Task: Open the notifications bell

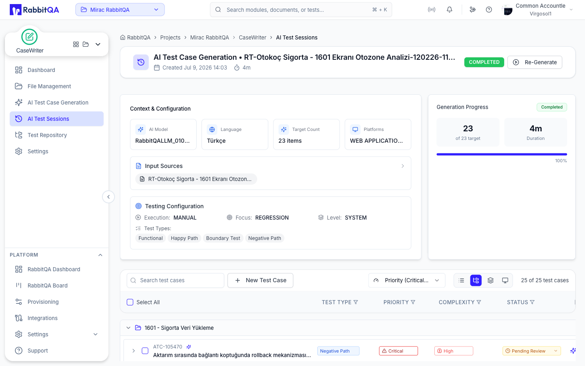Action: tap(449, 10)
